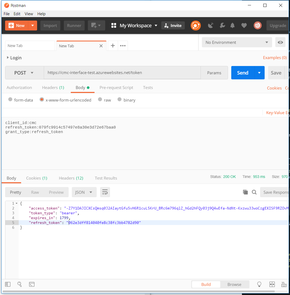Image resolution: width=290 pixels, height=295 pixels.
Task: Open the JSON format dropdown
Action: 84,192
